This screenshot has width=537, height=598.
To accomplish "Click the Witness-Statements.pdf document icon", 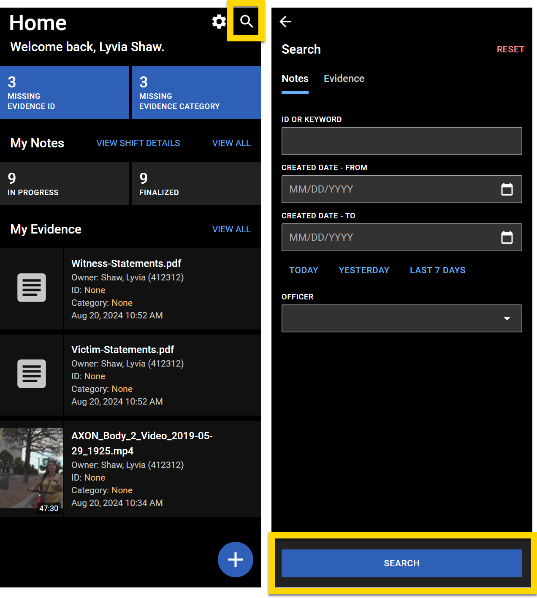I will tap(32, 288).
